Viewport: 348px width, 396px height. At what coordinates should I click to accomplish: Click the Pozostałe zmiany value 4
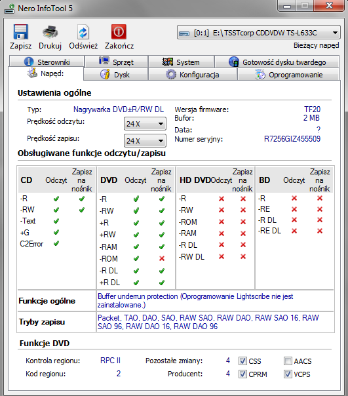click(x=228, y=361)
